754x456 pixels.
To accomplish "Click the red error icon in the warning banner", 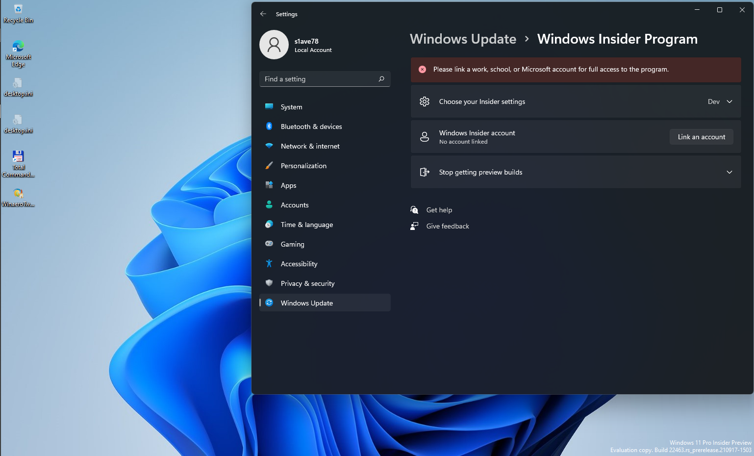I will [422, 69].
